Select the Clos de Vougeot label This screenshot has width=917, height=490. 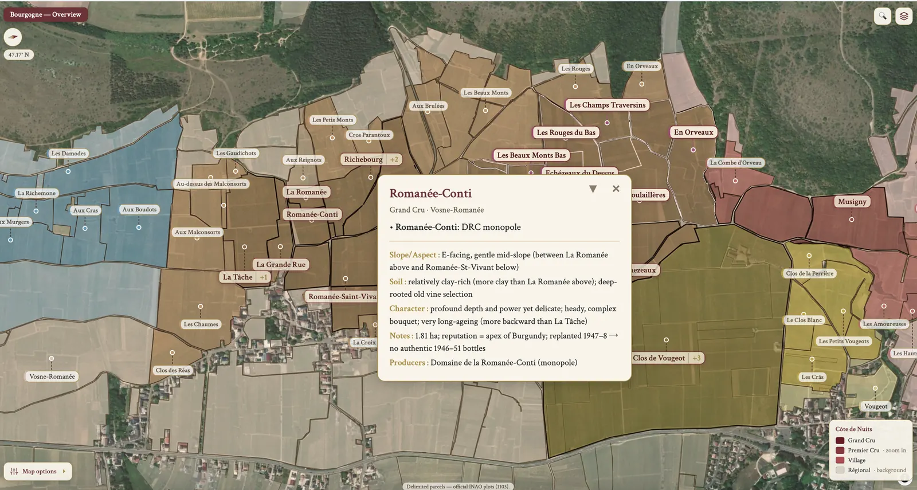(659, 358)
